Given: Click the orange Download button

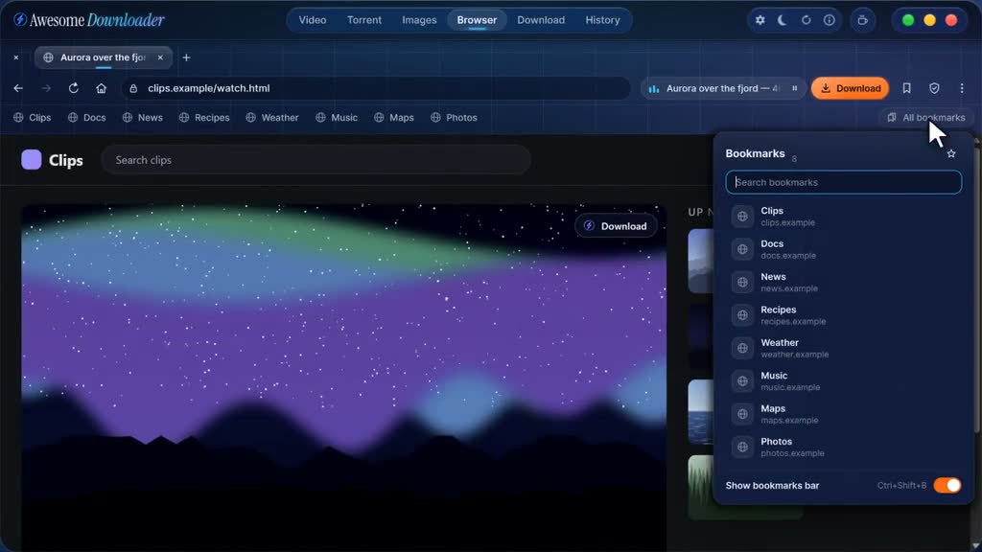Looking at the screenshot, I should [x=851, y=88].
